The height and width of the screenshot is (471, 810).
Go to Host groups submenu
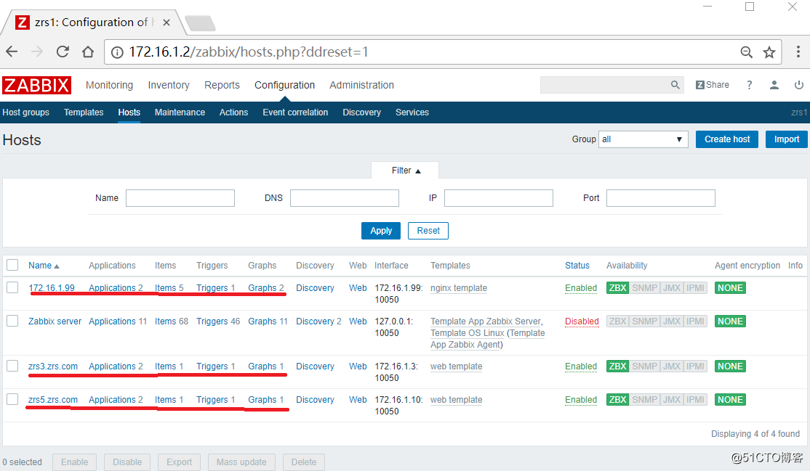pos(26,112)
